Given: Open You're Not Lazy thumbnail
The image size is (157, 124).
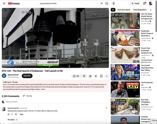Looking at the screenshot, I should click(125, 90).
